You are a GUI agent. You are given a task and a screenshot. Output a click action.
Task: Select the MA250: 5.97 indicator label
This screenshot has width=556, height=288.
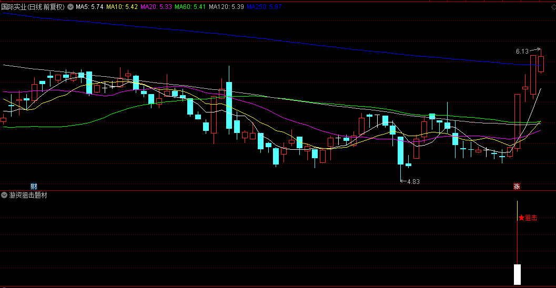point(264,7)
